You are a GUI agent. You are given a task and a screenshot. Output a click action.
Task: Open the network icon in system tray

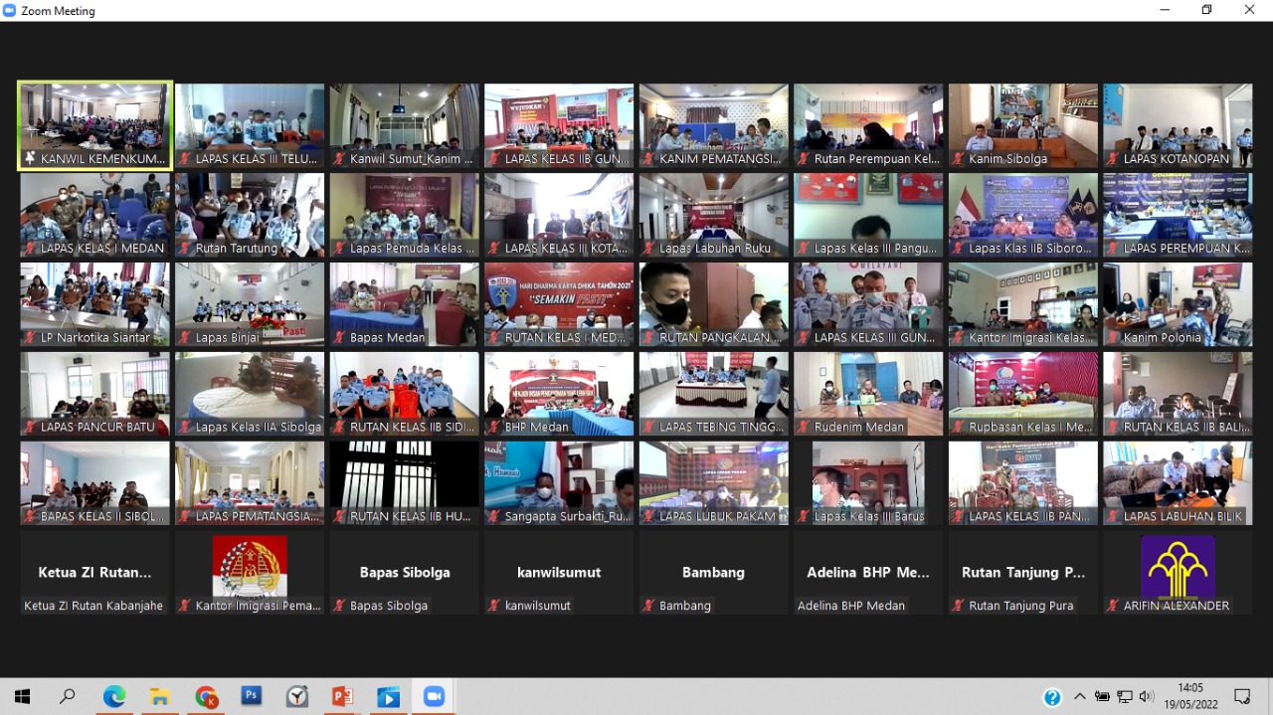[1125, 697]
